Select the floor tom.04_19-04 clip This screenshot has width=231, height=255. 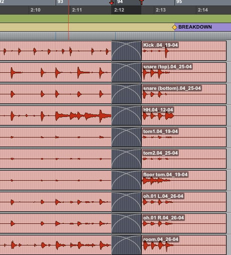coord(184,180)
